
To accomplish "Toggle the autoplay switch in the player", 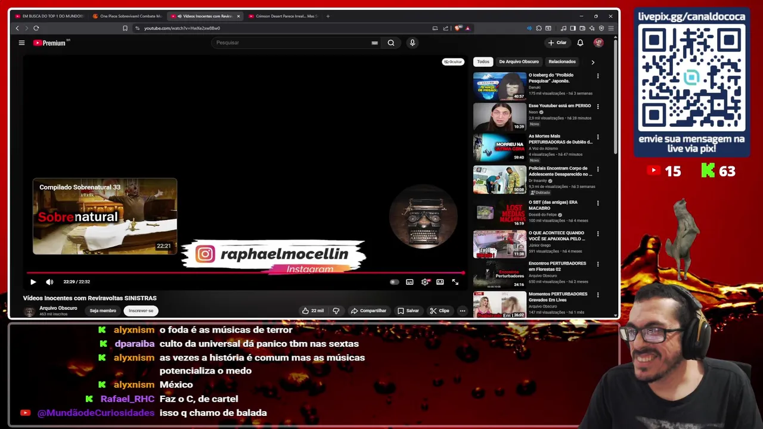I will (394, 282).
